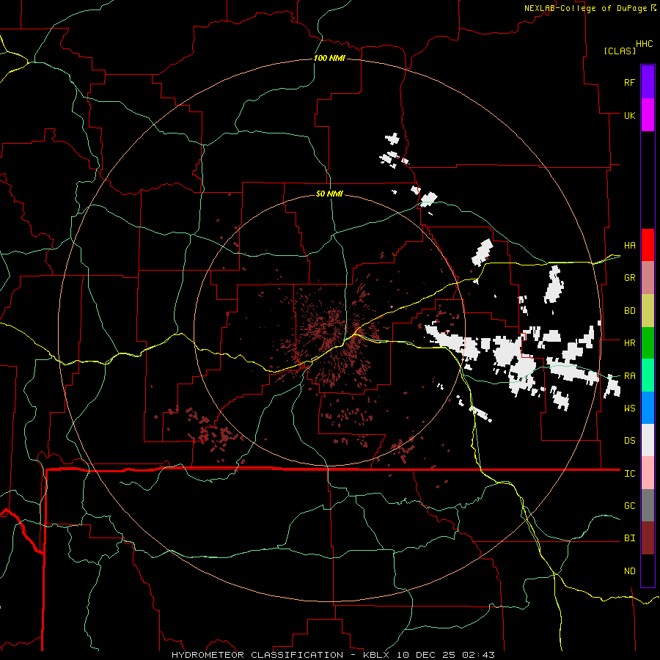Click the UK magenta legend swatch
Screen dimensions: 660x660
(648, 115)
